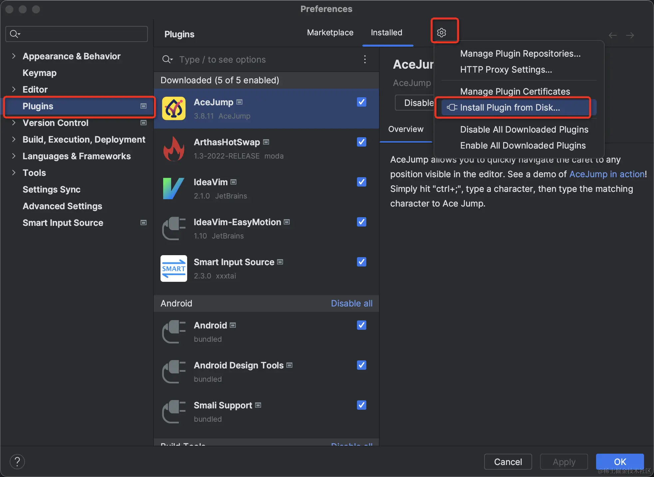Viewport: 654px width, 477px height.
Task: Toggle the IdeaVim enabled checkbox
Action: [361, 182]
